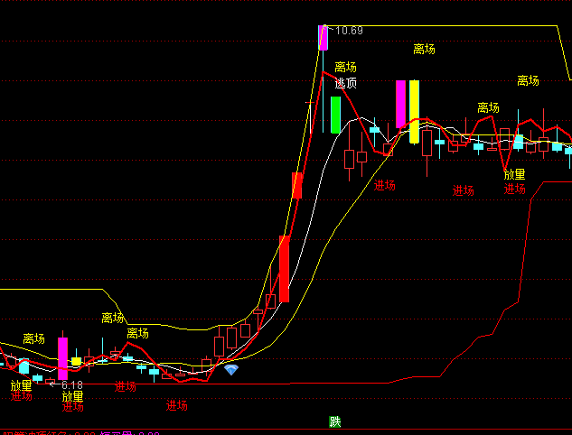Click the magenta candle beside the tall yellow candle
Image resolution: width=572 pixels, height=435 pixels.
click(400, 104)
